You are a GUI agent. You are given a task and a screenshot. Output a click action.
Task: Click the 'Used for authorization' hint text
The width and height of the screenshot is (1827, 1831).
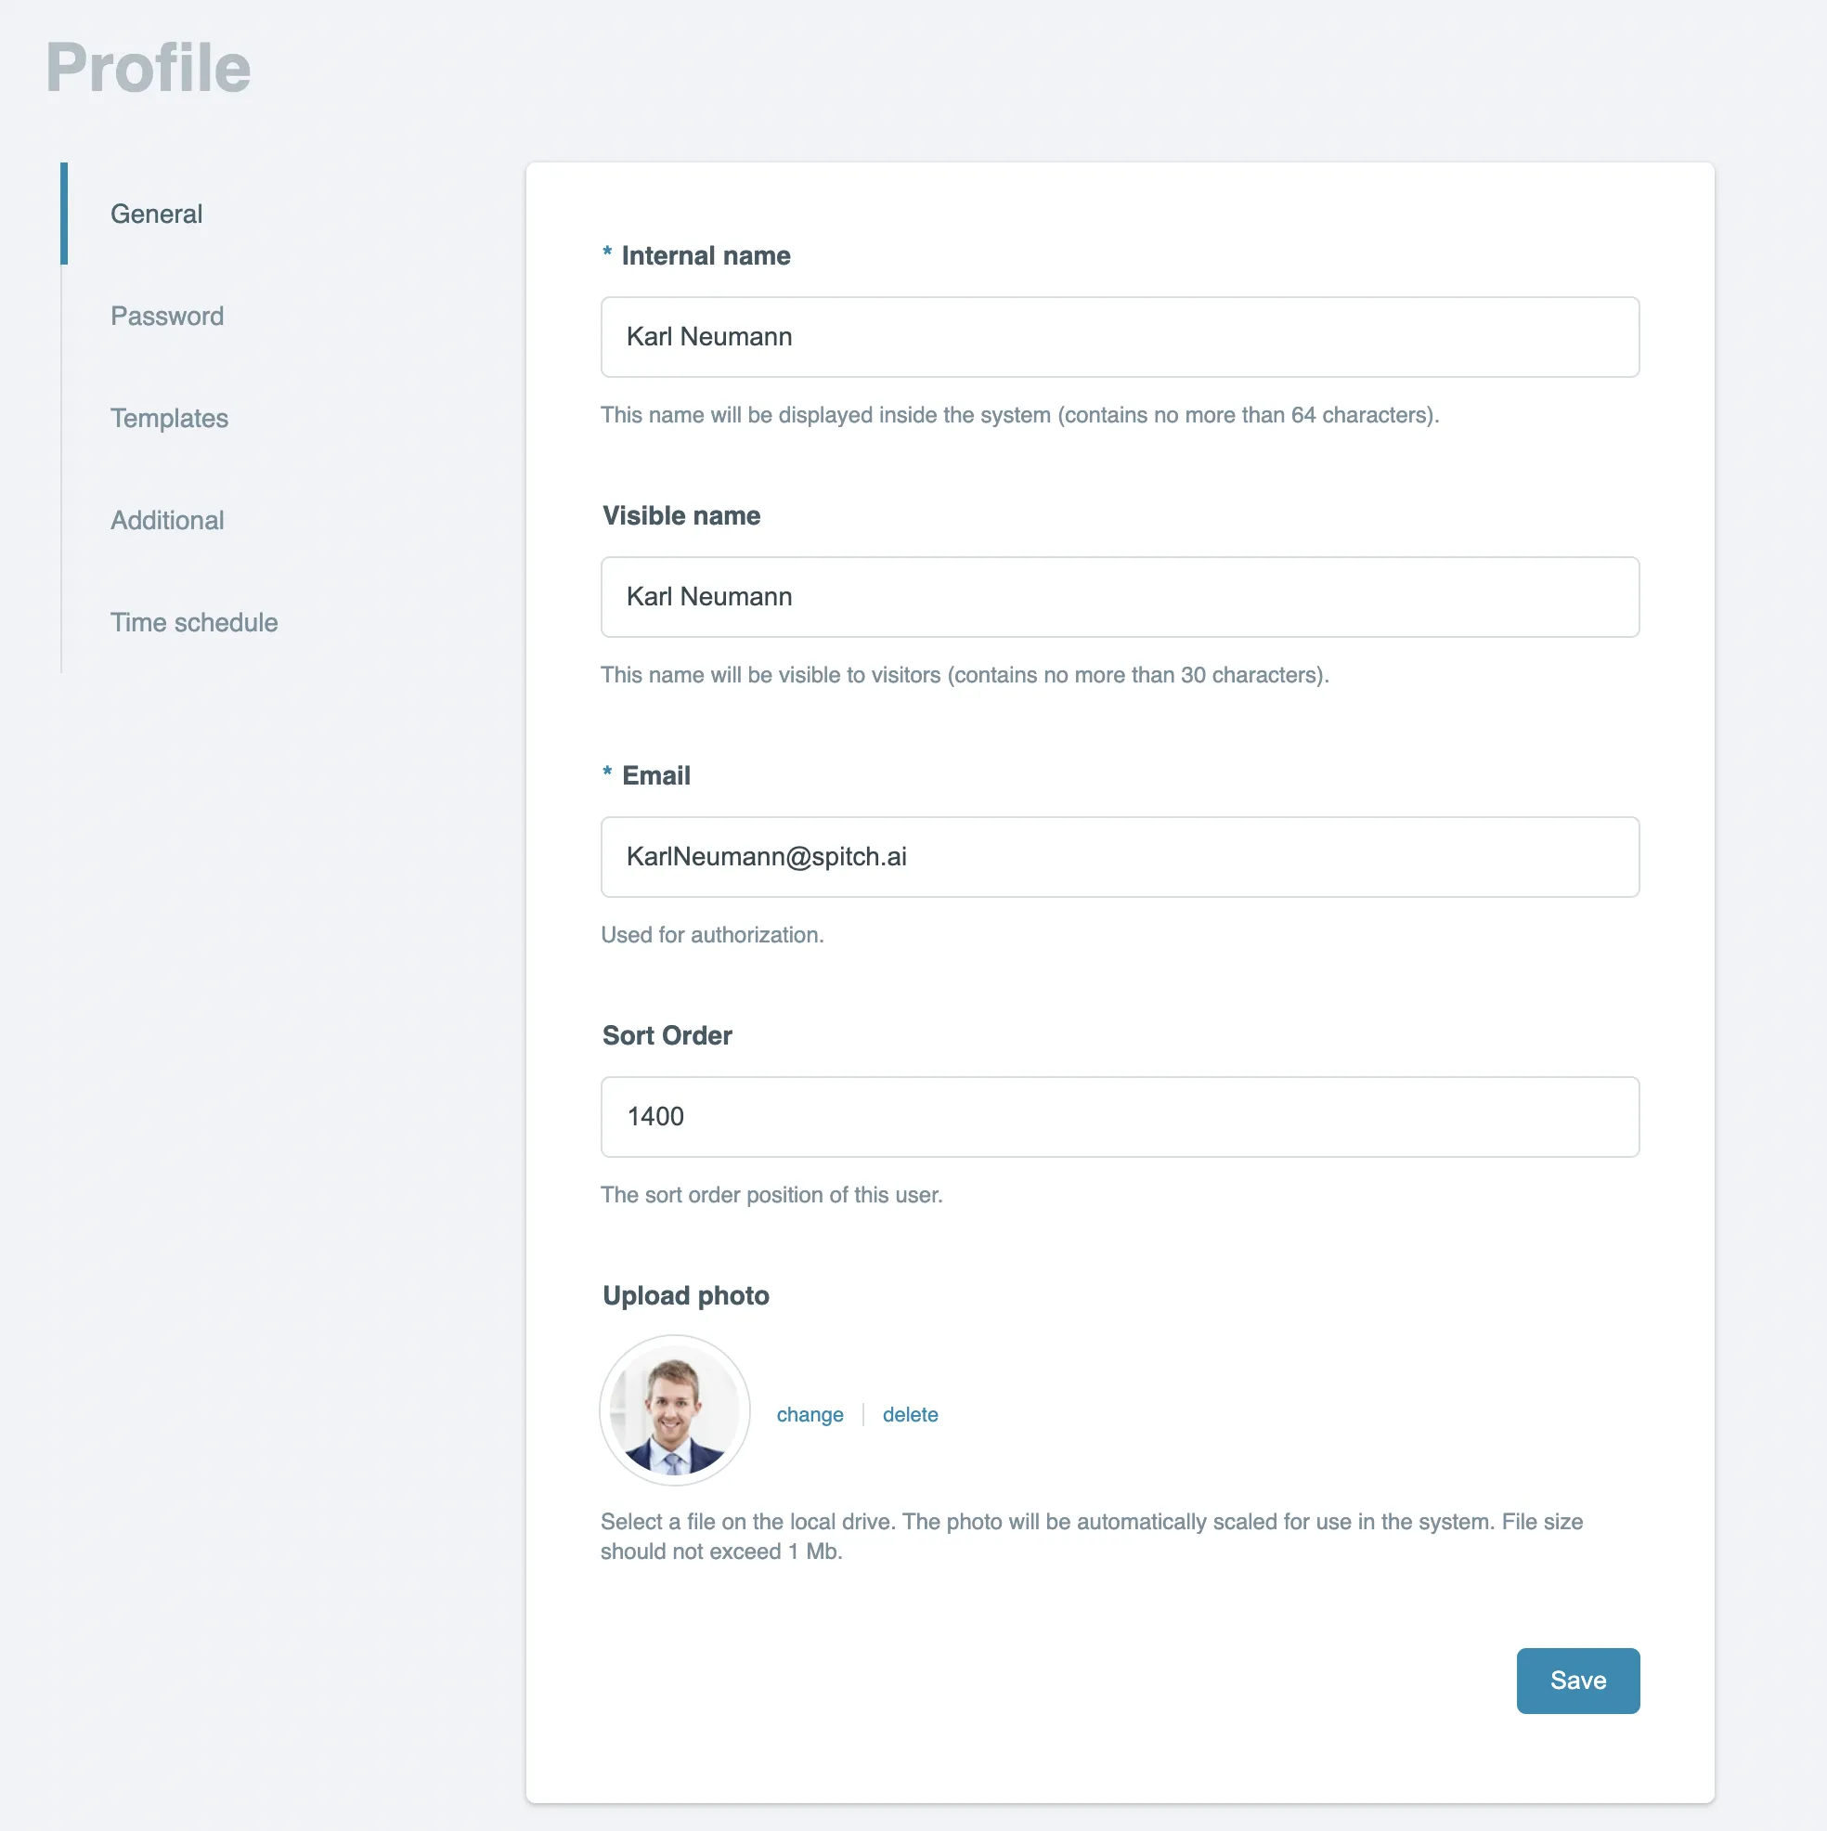[713, 935]
